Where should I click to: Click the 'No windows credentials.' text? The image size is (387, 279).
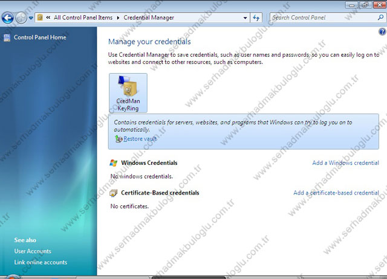[x=141, y=176]
